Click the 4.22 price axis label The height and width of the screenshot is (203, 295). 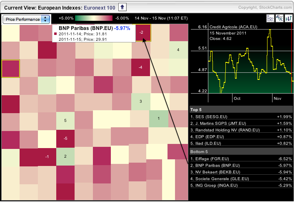(x=202, y=91)
